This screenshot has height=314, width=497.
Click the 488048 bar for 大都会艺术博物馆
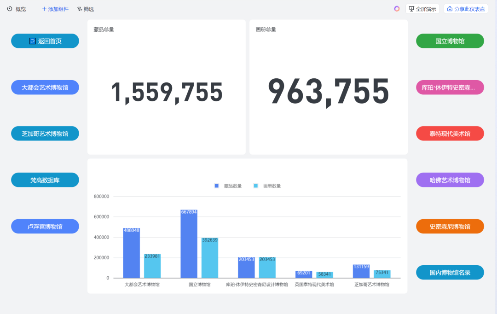(132, 253)
